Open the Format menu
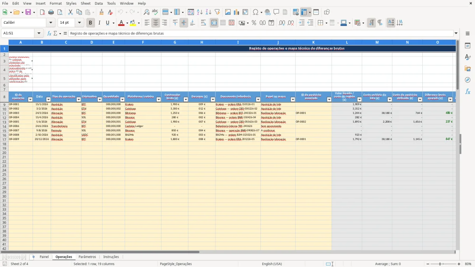 (55, 3)
